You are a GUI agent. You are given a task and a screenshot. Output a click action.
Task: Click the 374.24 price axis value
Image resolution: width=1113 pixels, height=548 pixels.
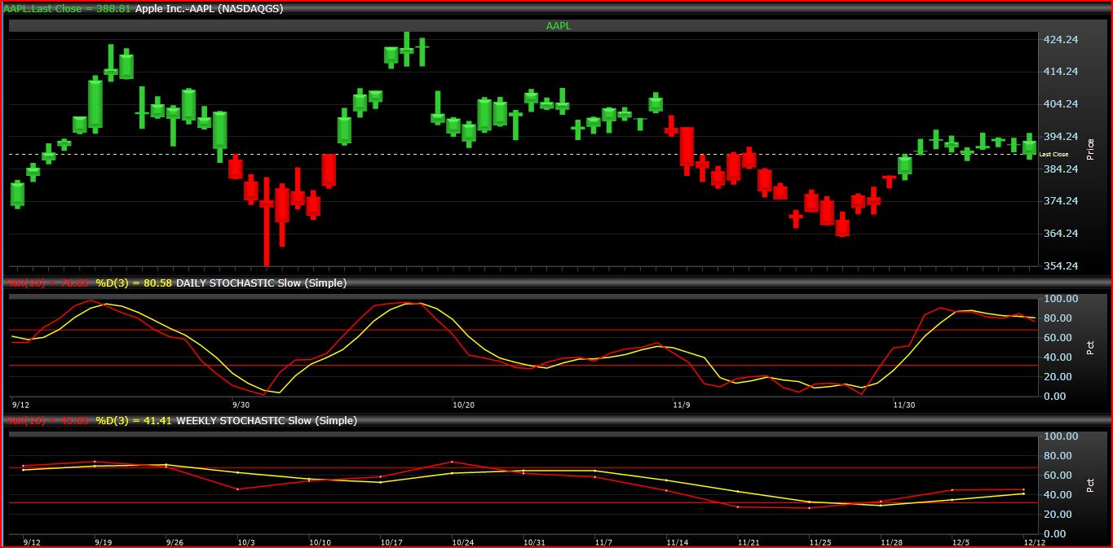(1061, 201)
